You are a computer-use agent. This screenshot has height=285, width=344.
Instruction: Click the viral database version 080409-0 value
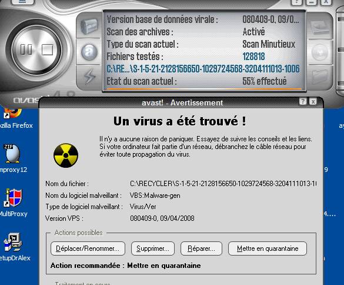pyautogui.click(x=270, y=19)
